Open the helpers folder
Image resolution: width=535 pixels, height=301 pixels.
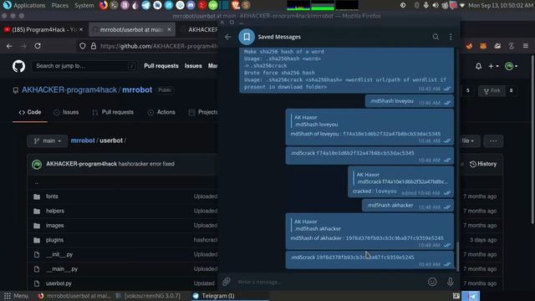pos(55,211)
